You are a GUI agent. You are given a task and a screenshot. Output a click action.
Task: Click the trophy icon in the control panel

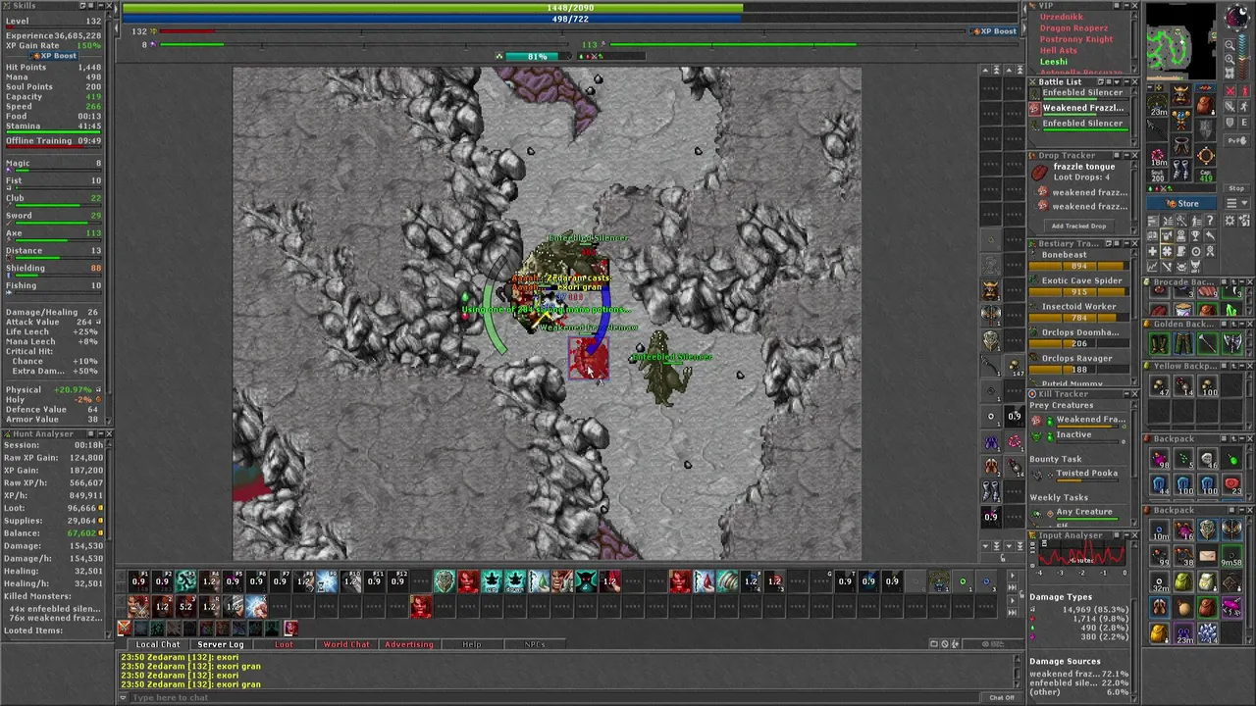click(1195, 234)
